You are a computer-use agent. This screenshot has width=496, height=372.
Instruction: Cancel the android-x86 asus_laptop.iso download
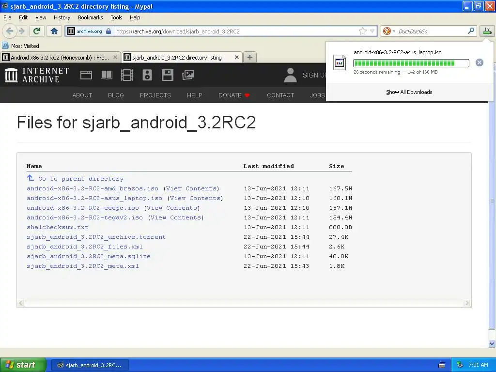point(479,62)
